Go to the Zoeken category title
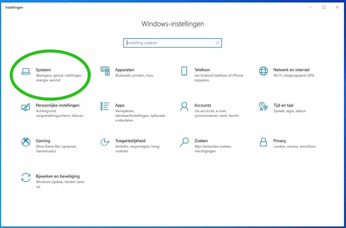The height and width of the screenshot is (228, 346). coord(201,141)
